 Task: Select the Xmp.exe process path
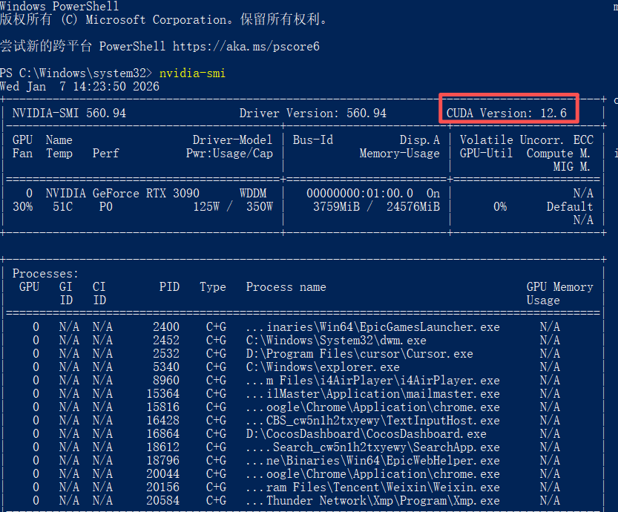click(373, 501)
